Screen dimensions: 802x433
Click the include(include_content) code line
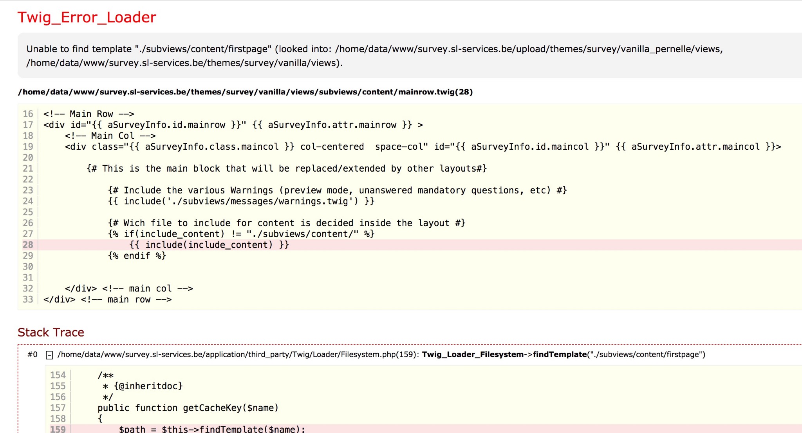pyautogui.click(x=209, y=245)
